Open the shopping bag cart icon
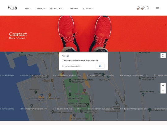This screenshot has width=167, height=125. pyautogui.click(x=138, y=8)
